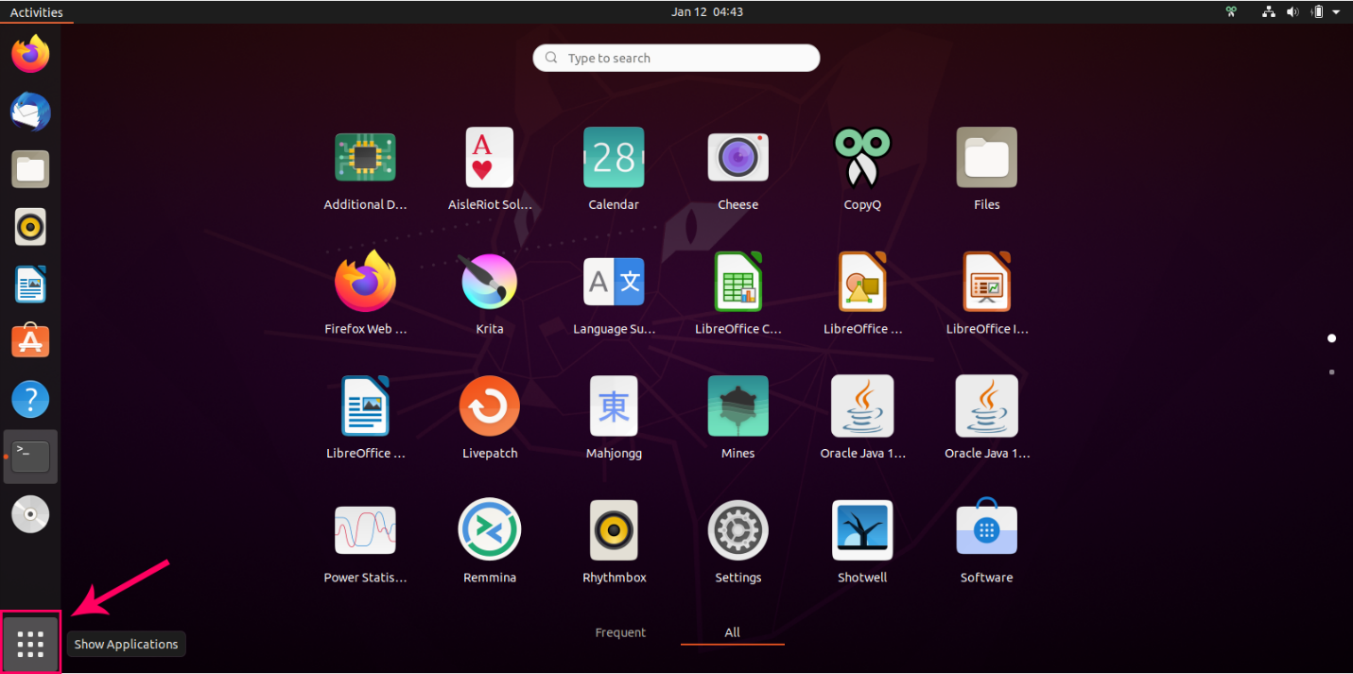The height and width of the screenshot is (674, 1353).
Task: Open Ubuntu Software from the dock
Action: click(30, 341)
